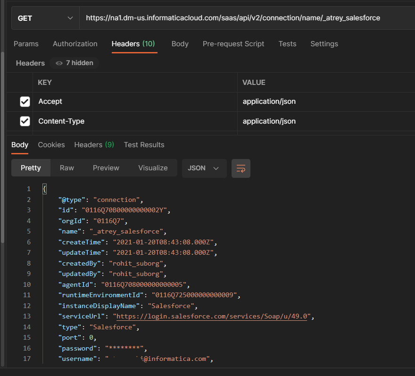Screen dimensions: 415x376
Task: Open the Settings tab
Action: [324, 44]
